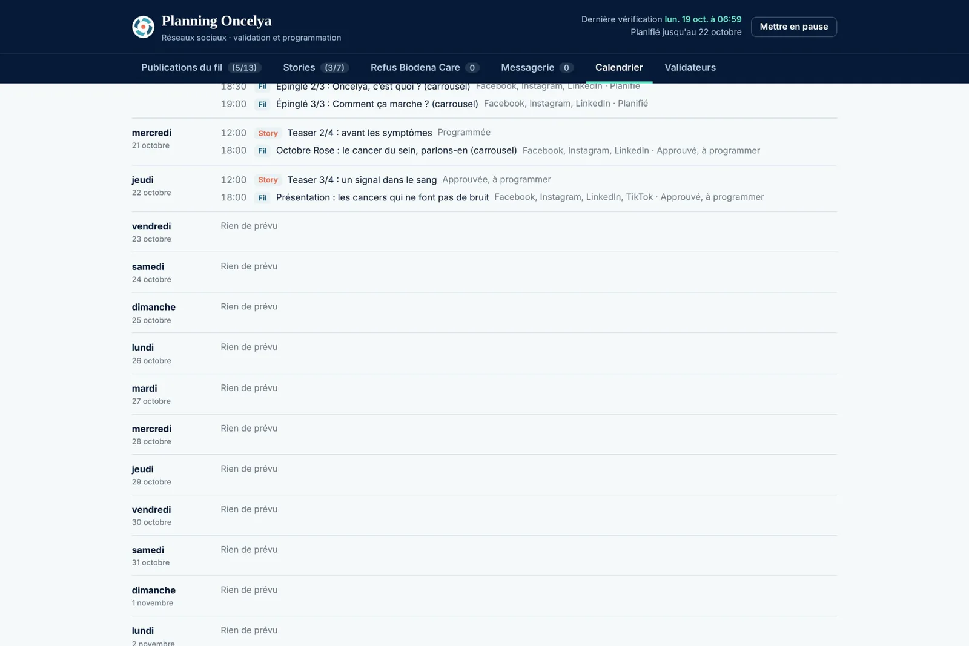Click the Fil tag for Présentation post

pyautogui.click(x=262, y=197)
